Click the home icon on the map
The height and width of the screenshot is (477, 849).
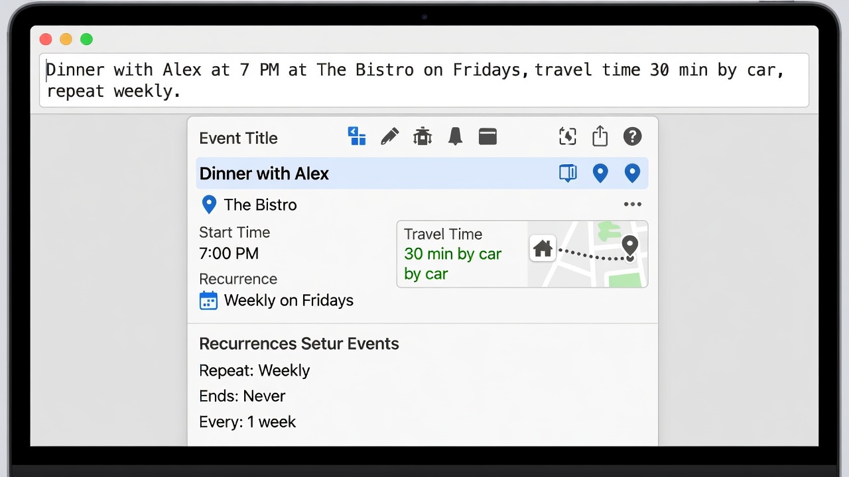543,248
